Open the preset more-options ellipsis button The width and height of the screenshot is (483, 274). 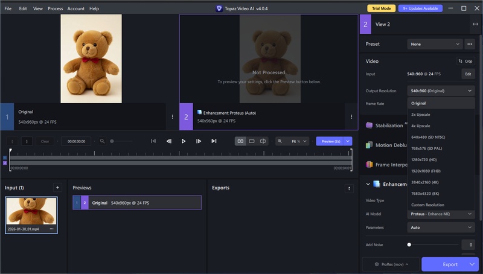(470, 44)
